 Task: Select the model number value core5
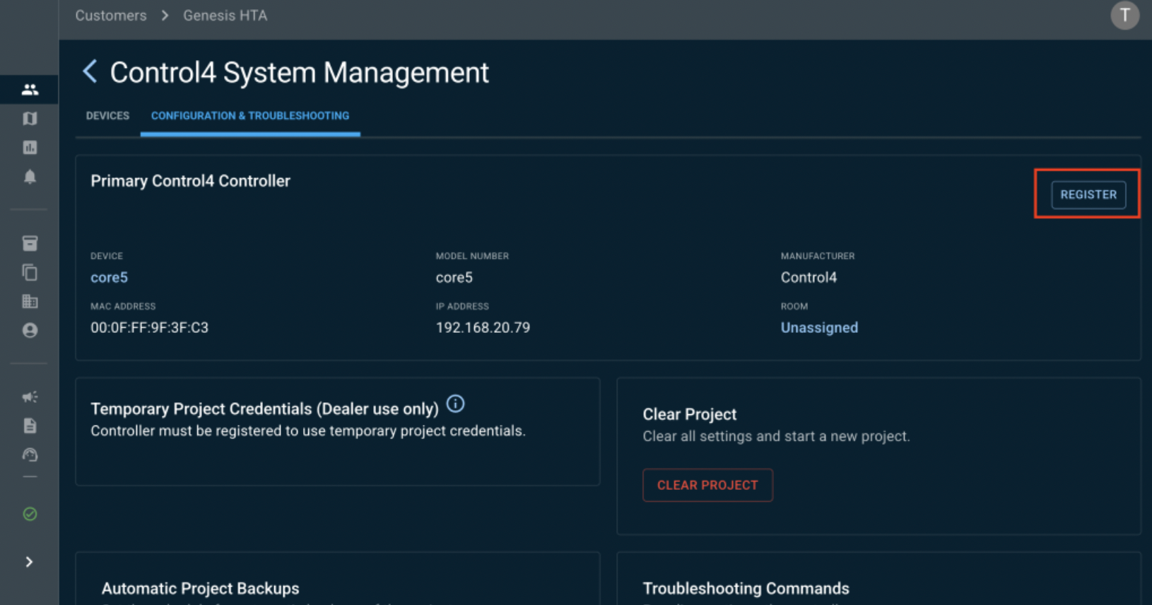tap(454, 278)
